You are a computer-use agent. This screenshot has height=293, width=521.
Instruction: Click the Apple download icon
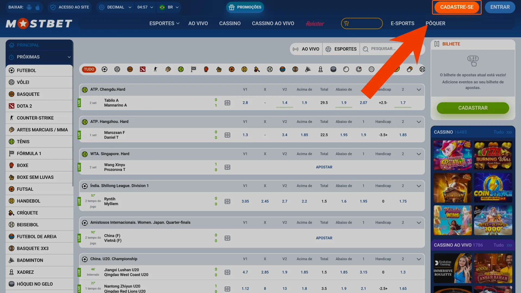[38, 7]
